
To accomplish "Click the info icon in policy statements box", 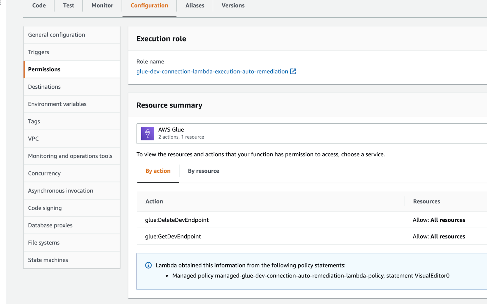I will (x=149, y=265).
